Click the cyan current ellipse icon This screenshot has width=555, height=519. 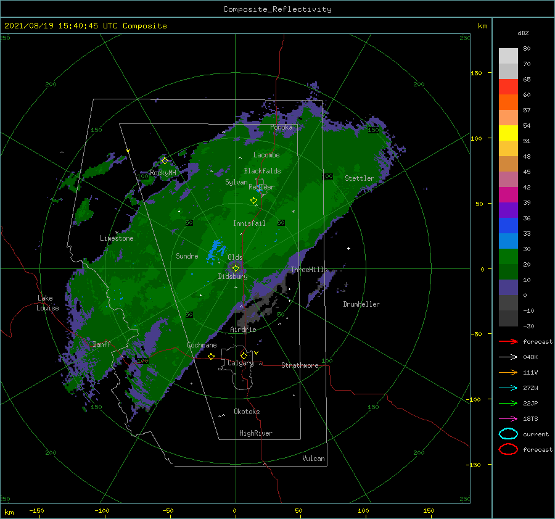point(508,434)
